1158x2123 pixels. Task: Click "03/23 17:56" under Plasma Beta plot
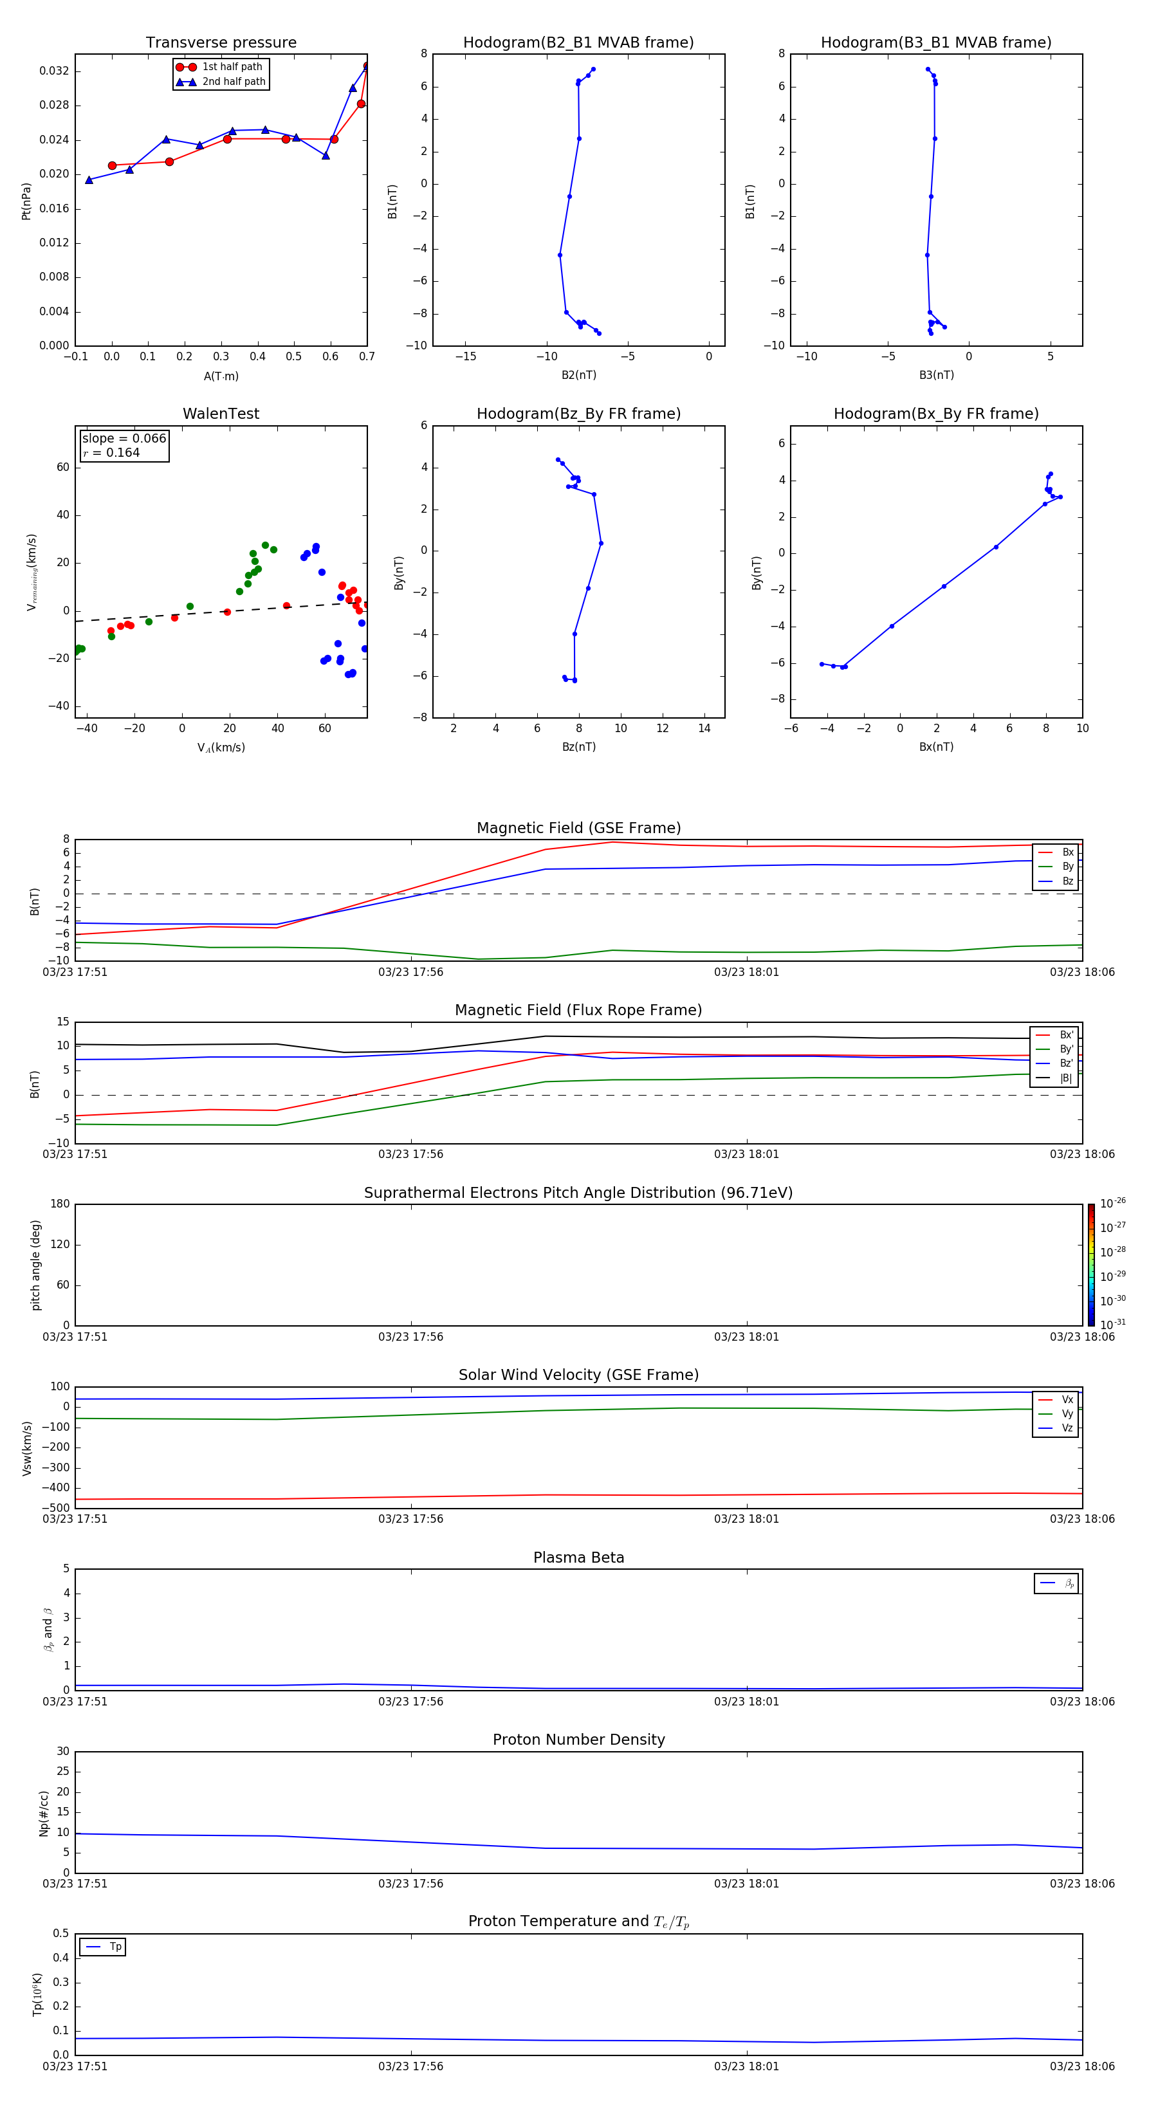coord(410,1702)
